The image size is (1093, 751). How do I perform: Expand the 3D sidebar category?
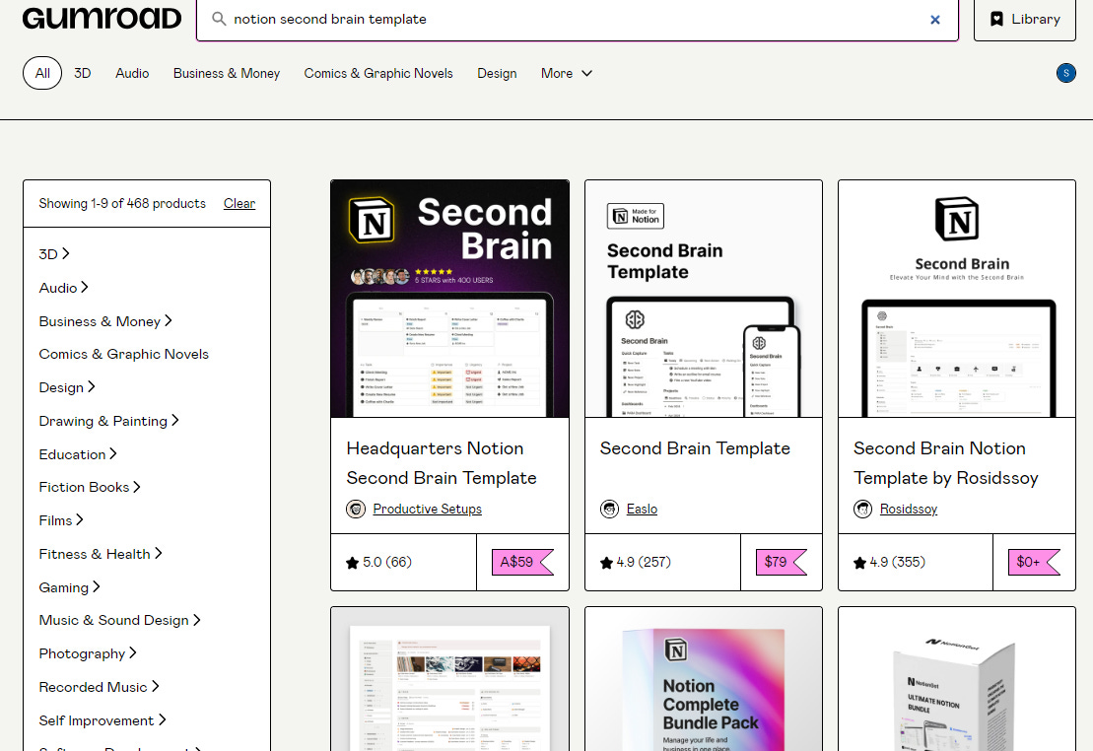54,254
